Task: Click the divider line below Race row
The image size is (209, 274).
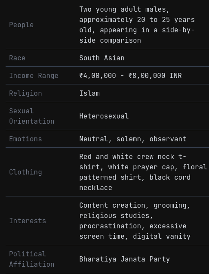Action: pyautogui.click(x=107, y=67)
